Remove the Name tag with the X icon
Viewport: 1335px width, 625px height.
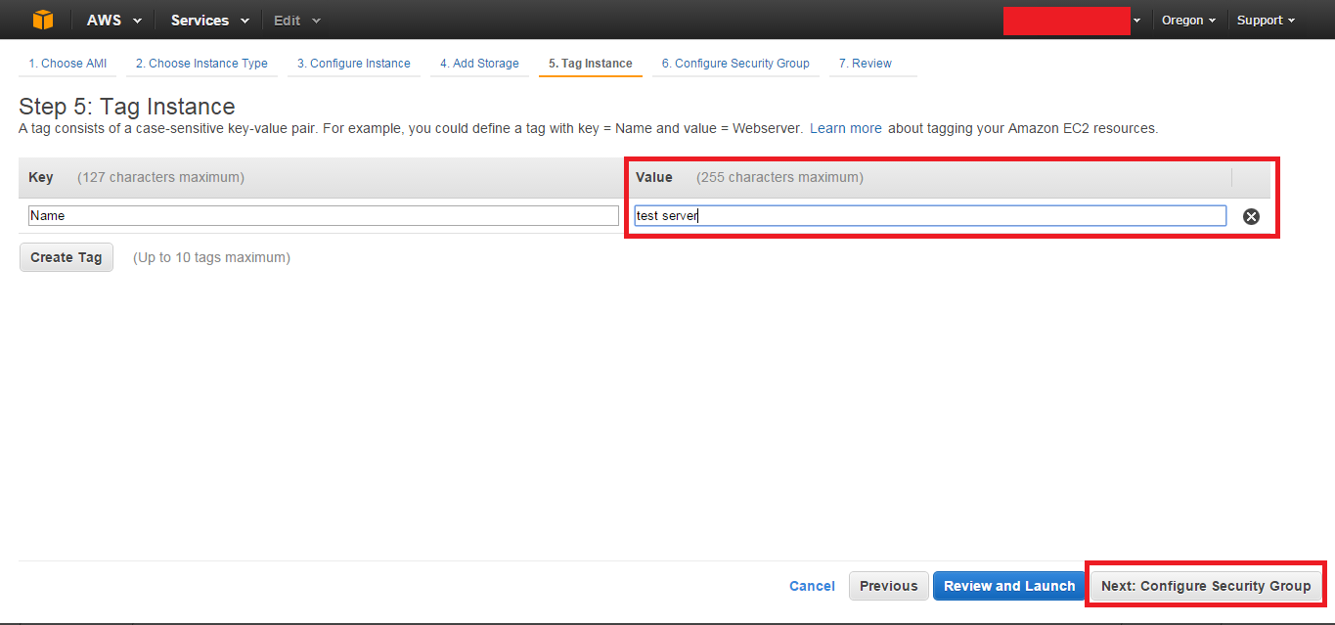(x=1251, y=216)
